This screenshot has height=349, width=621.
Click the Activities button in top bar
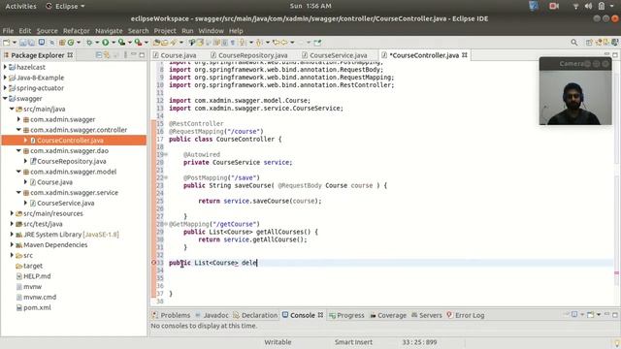click(20, 6)
